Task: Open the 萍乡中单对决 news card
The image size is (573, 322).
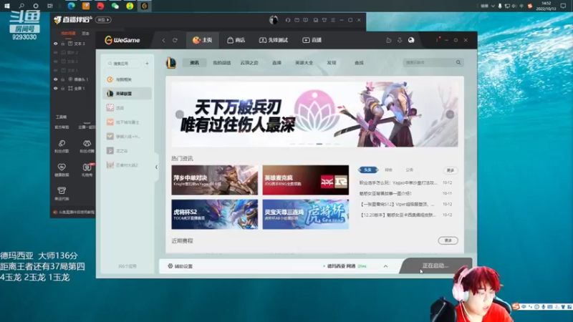Action: [214, 180]
